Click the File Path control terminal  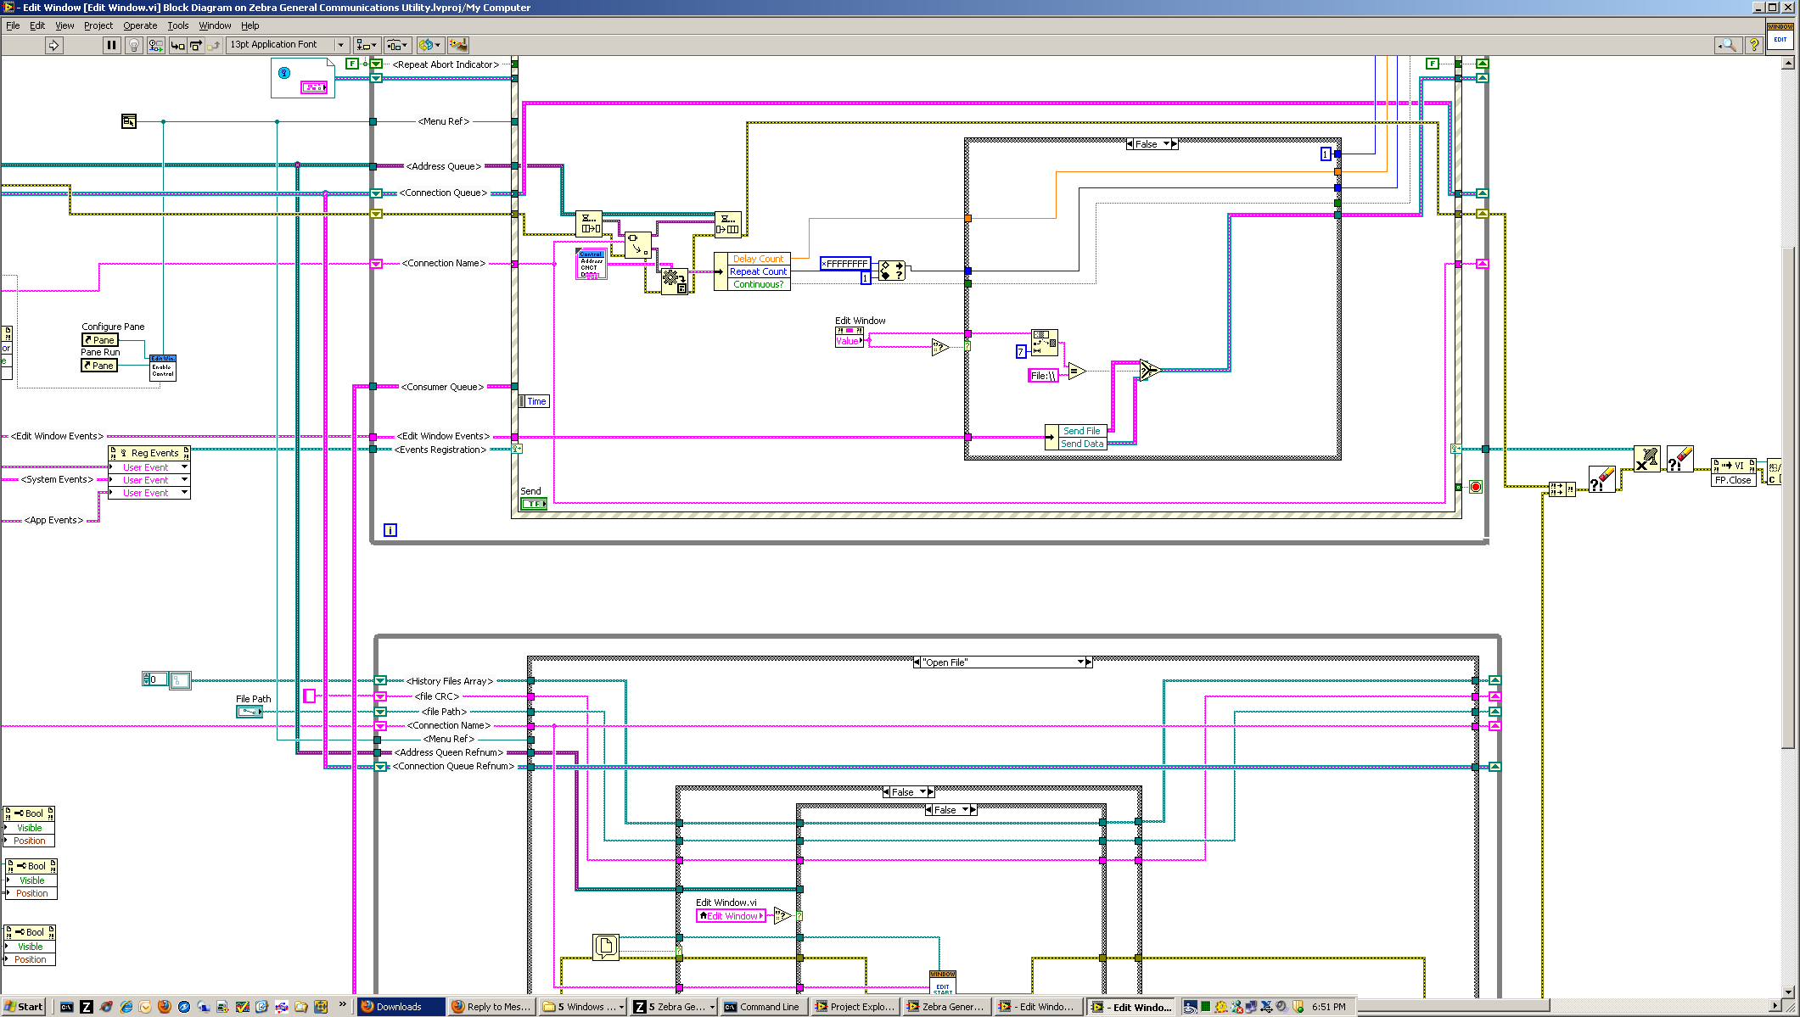(250, 712)
